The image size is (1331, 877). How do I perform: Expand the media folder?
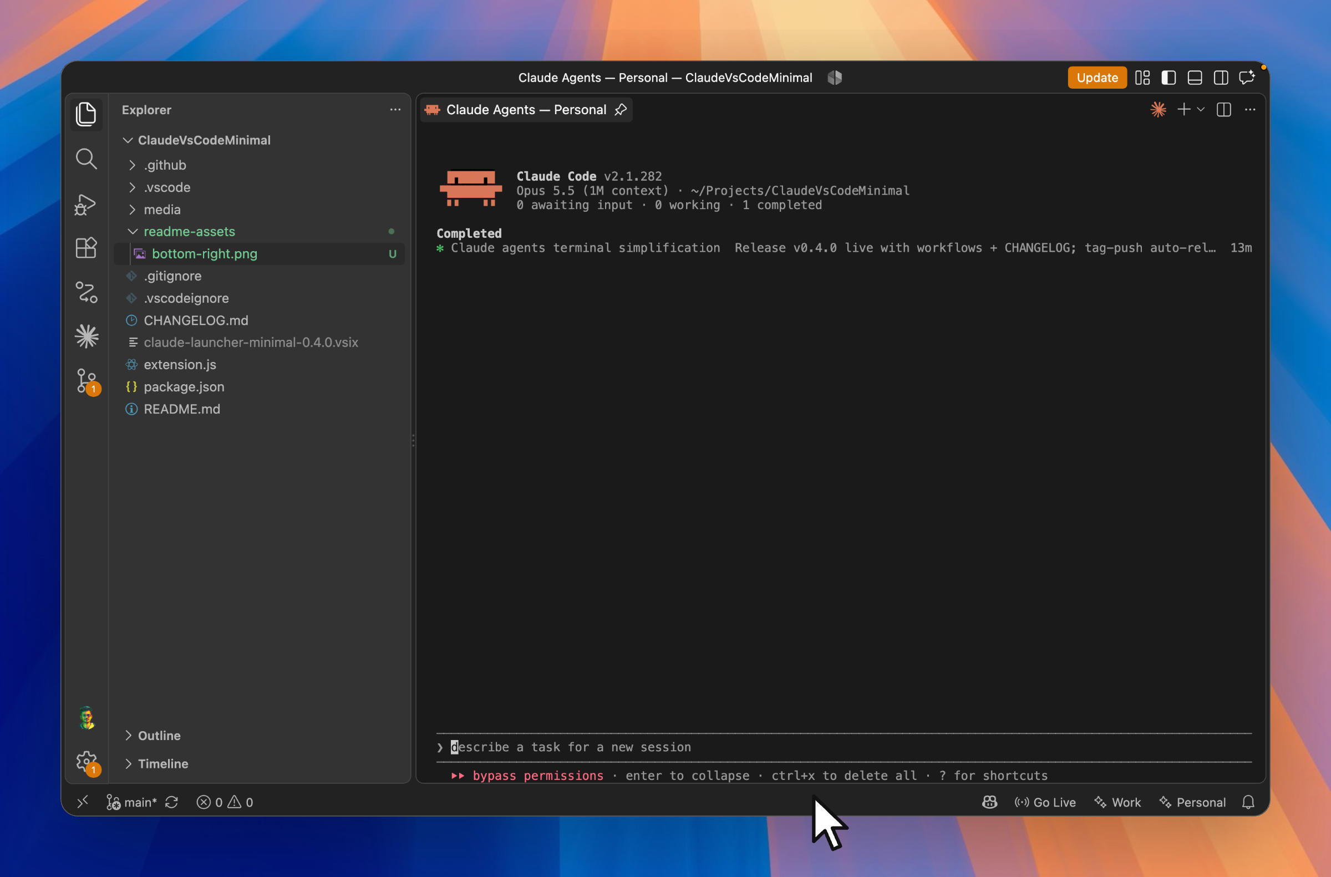tap(132, 210)
